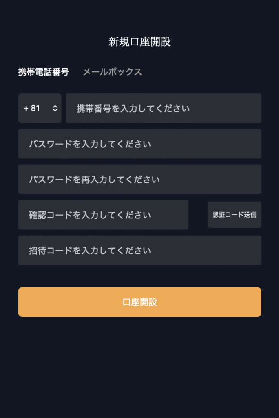Click the mobile phone number input field
This screenshot has width=279, height=418.
pyautogui.click(x=163, y=108)
